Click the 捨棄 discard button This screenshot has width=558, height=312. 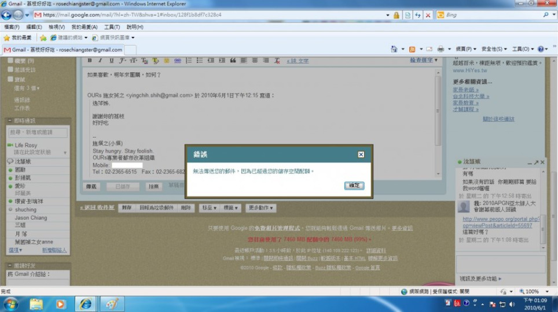pyautogui.click(x=153, y=186)
